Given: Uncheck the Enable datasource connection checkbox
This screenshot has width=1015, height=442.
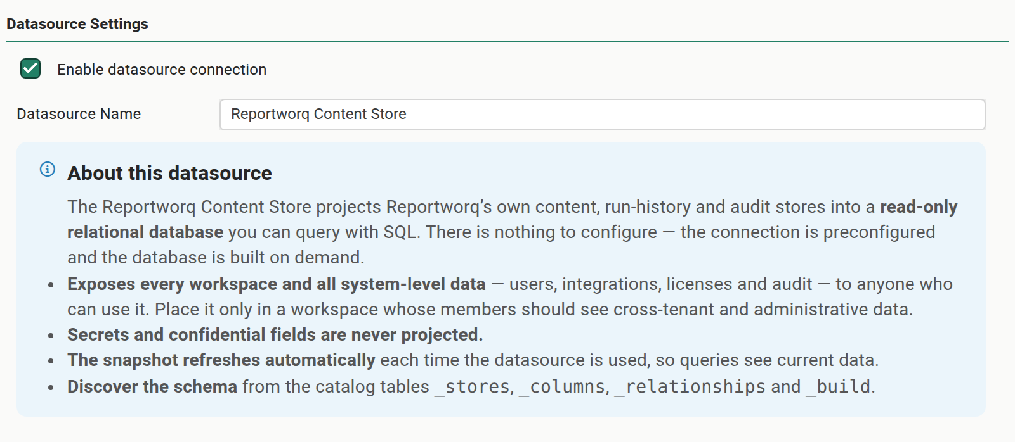Looking at the screenshot, I should coord(30,68).
